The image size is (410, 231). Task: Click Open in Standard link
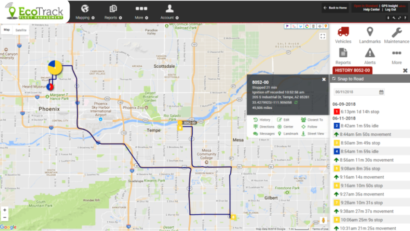[366, 6]
